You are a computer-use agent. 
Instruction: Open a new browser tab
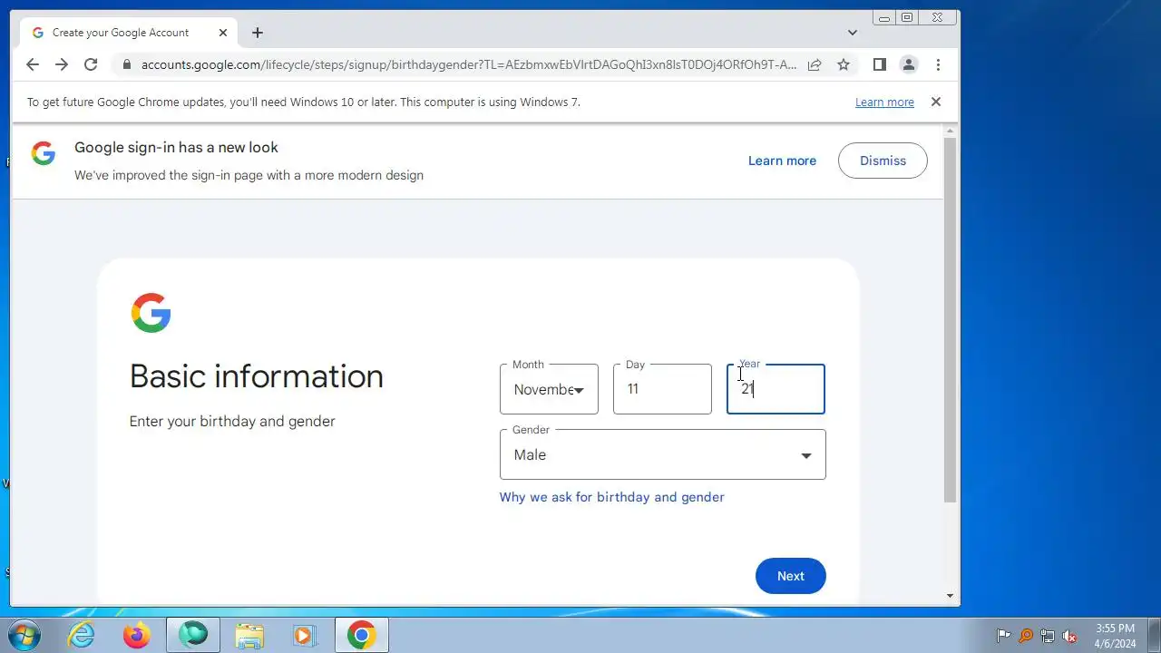click(258, 33)
